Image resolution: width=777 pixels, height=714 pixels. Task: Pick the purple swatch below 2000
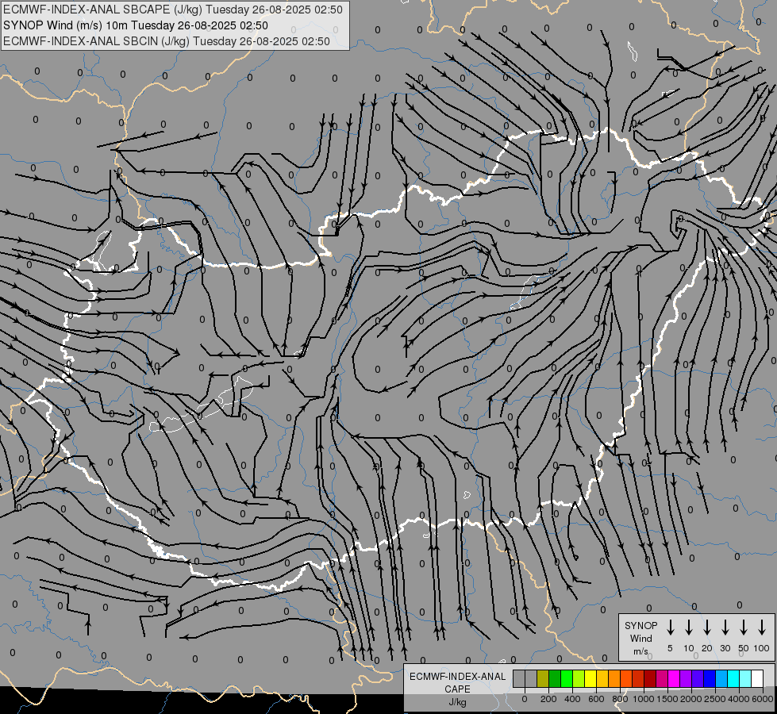click(x=685, y=678)
